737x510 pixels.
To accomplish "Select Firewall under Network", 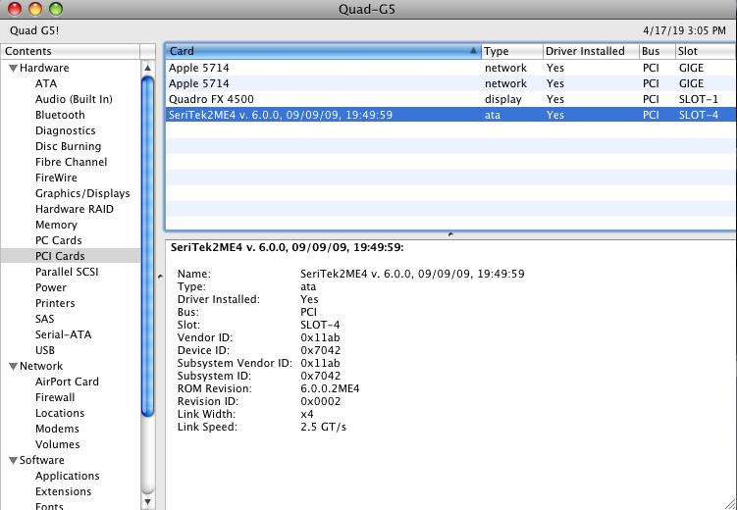I will pyautogui.click(x=55, y=398).
